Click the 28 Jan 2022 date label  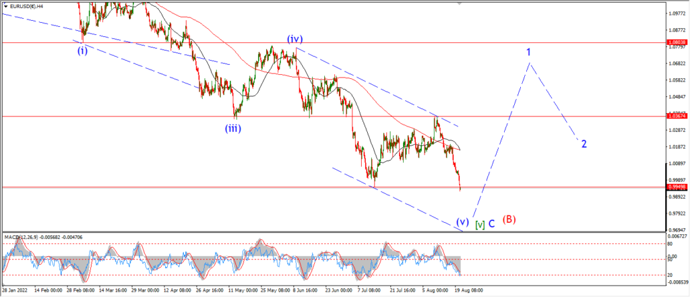(x=15, y=290)
